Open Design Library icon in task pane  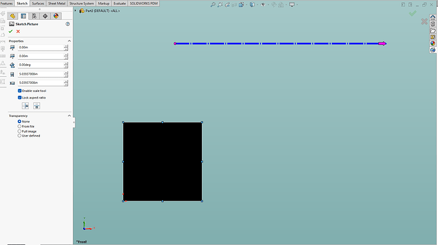tap(433, 23)
